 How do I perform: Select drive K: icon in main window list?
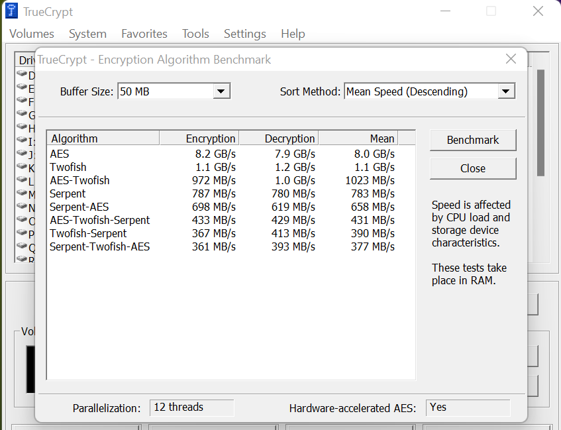coord(22,167)
